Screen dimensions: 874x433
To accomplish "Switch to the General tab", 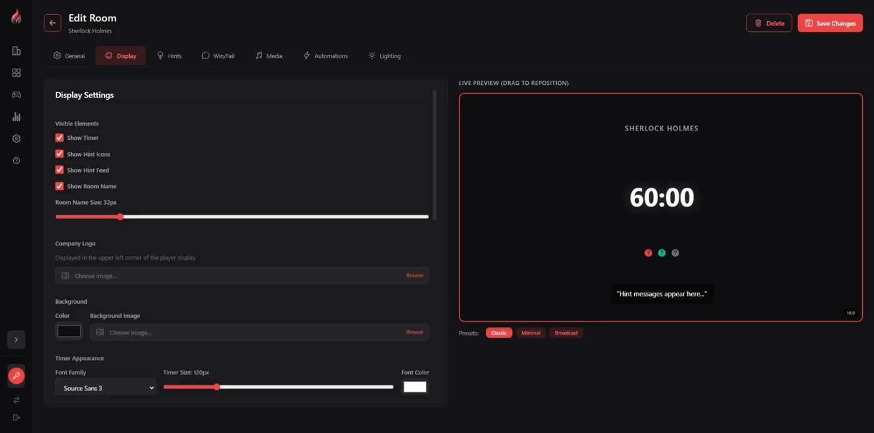I will (69, 56).
